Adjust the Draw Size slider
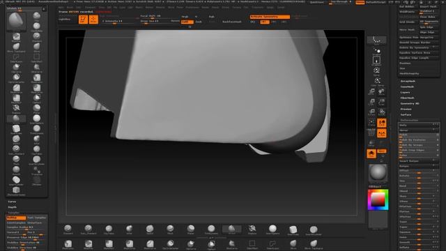 (x=156, y=22)
